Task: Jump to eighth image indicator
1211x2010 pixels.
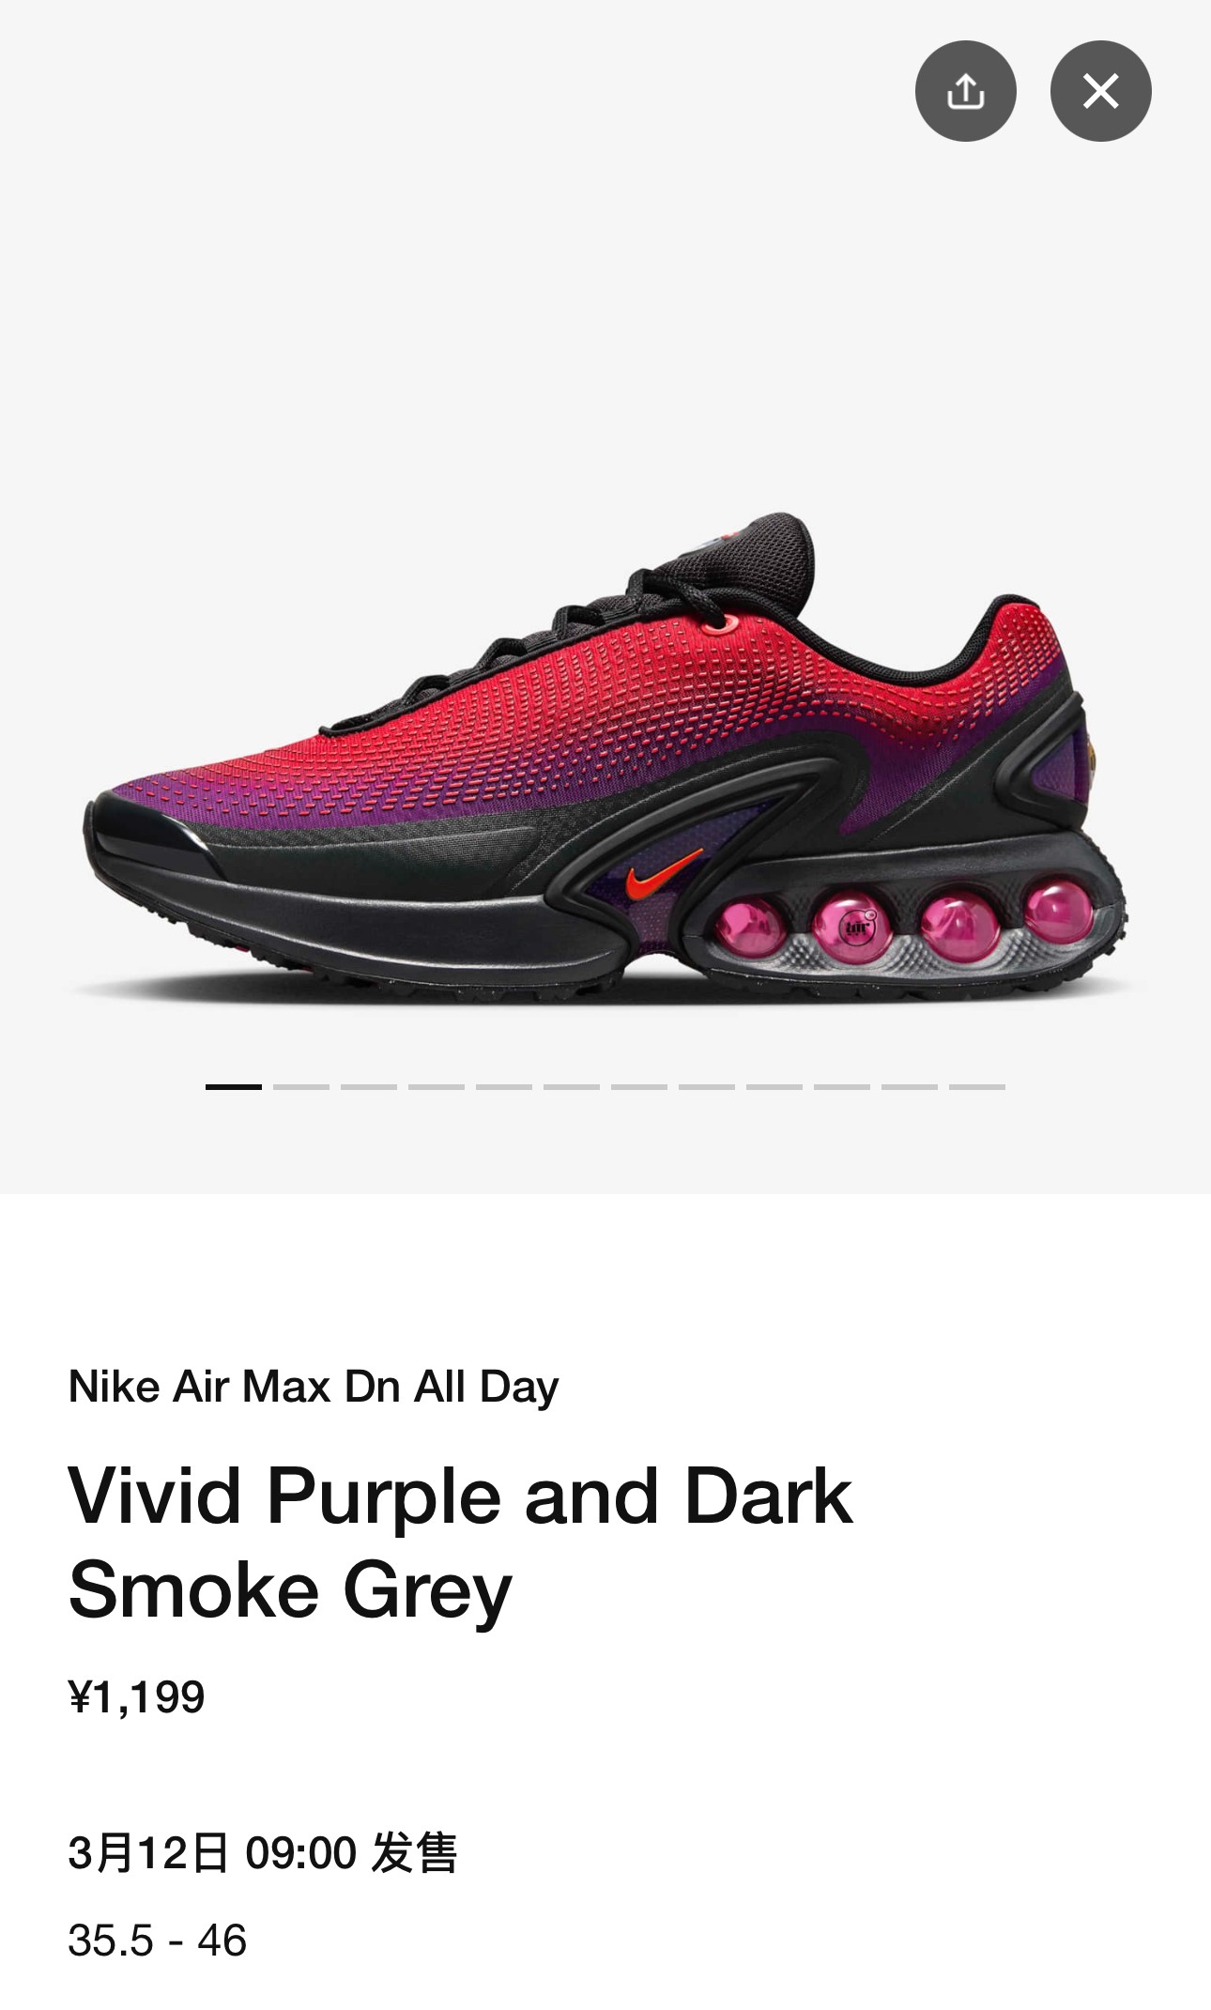Action: 707,1086
